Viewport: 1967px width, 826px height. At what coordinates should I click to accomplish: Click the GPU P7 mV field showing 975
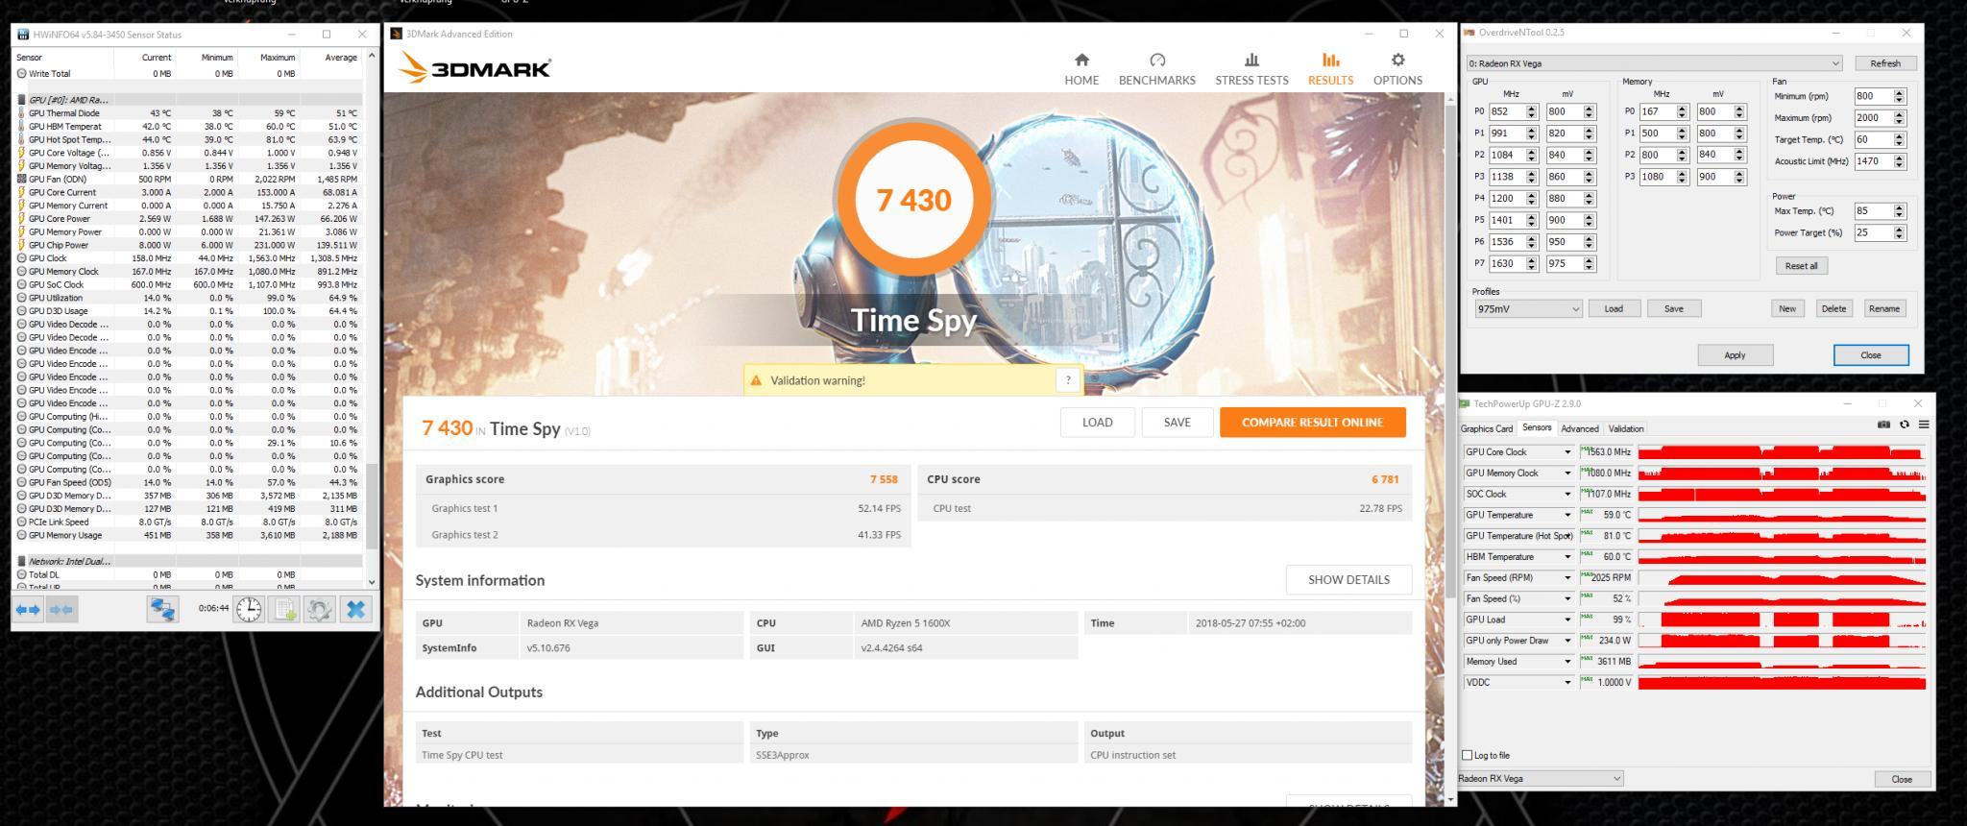[x=1564, y=263]
